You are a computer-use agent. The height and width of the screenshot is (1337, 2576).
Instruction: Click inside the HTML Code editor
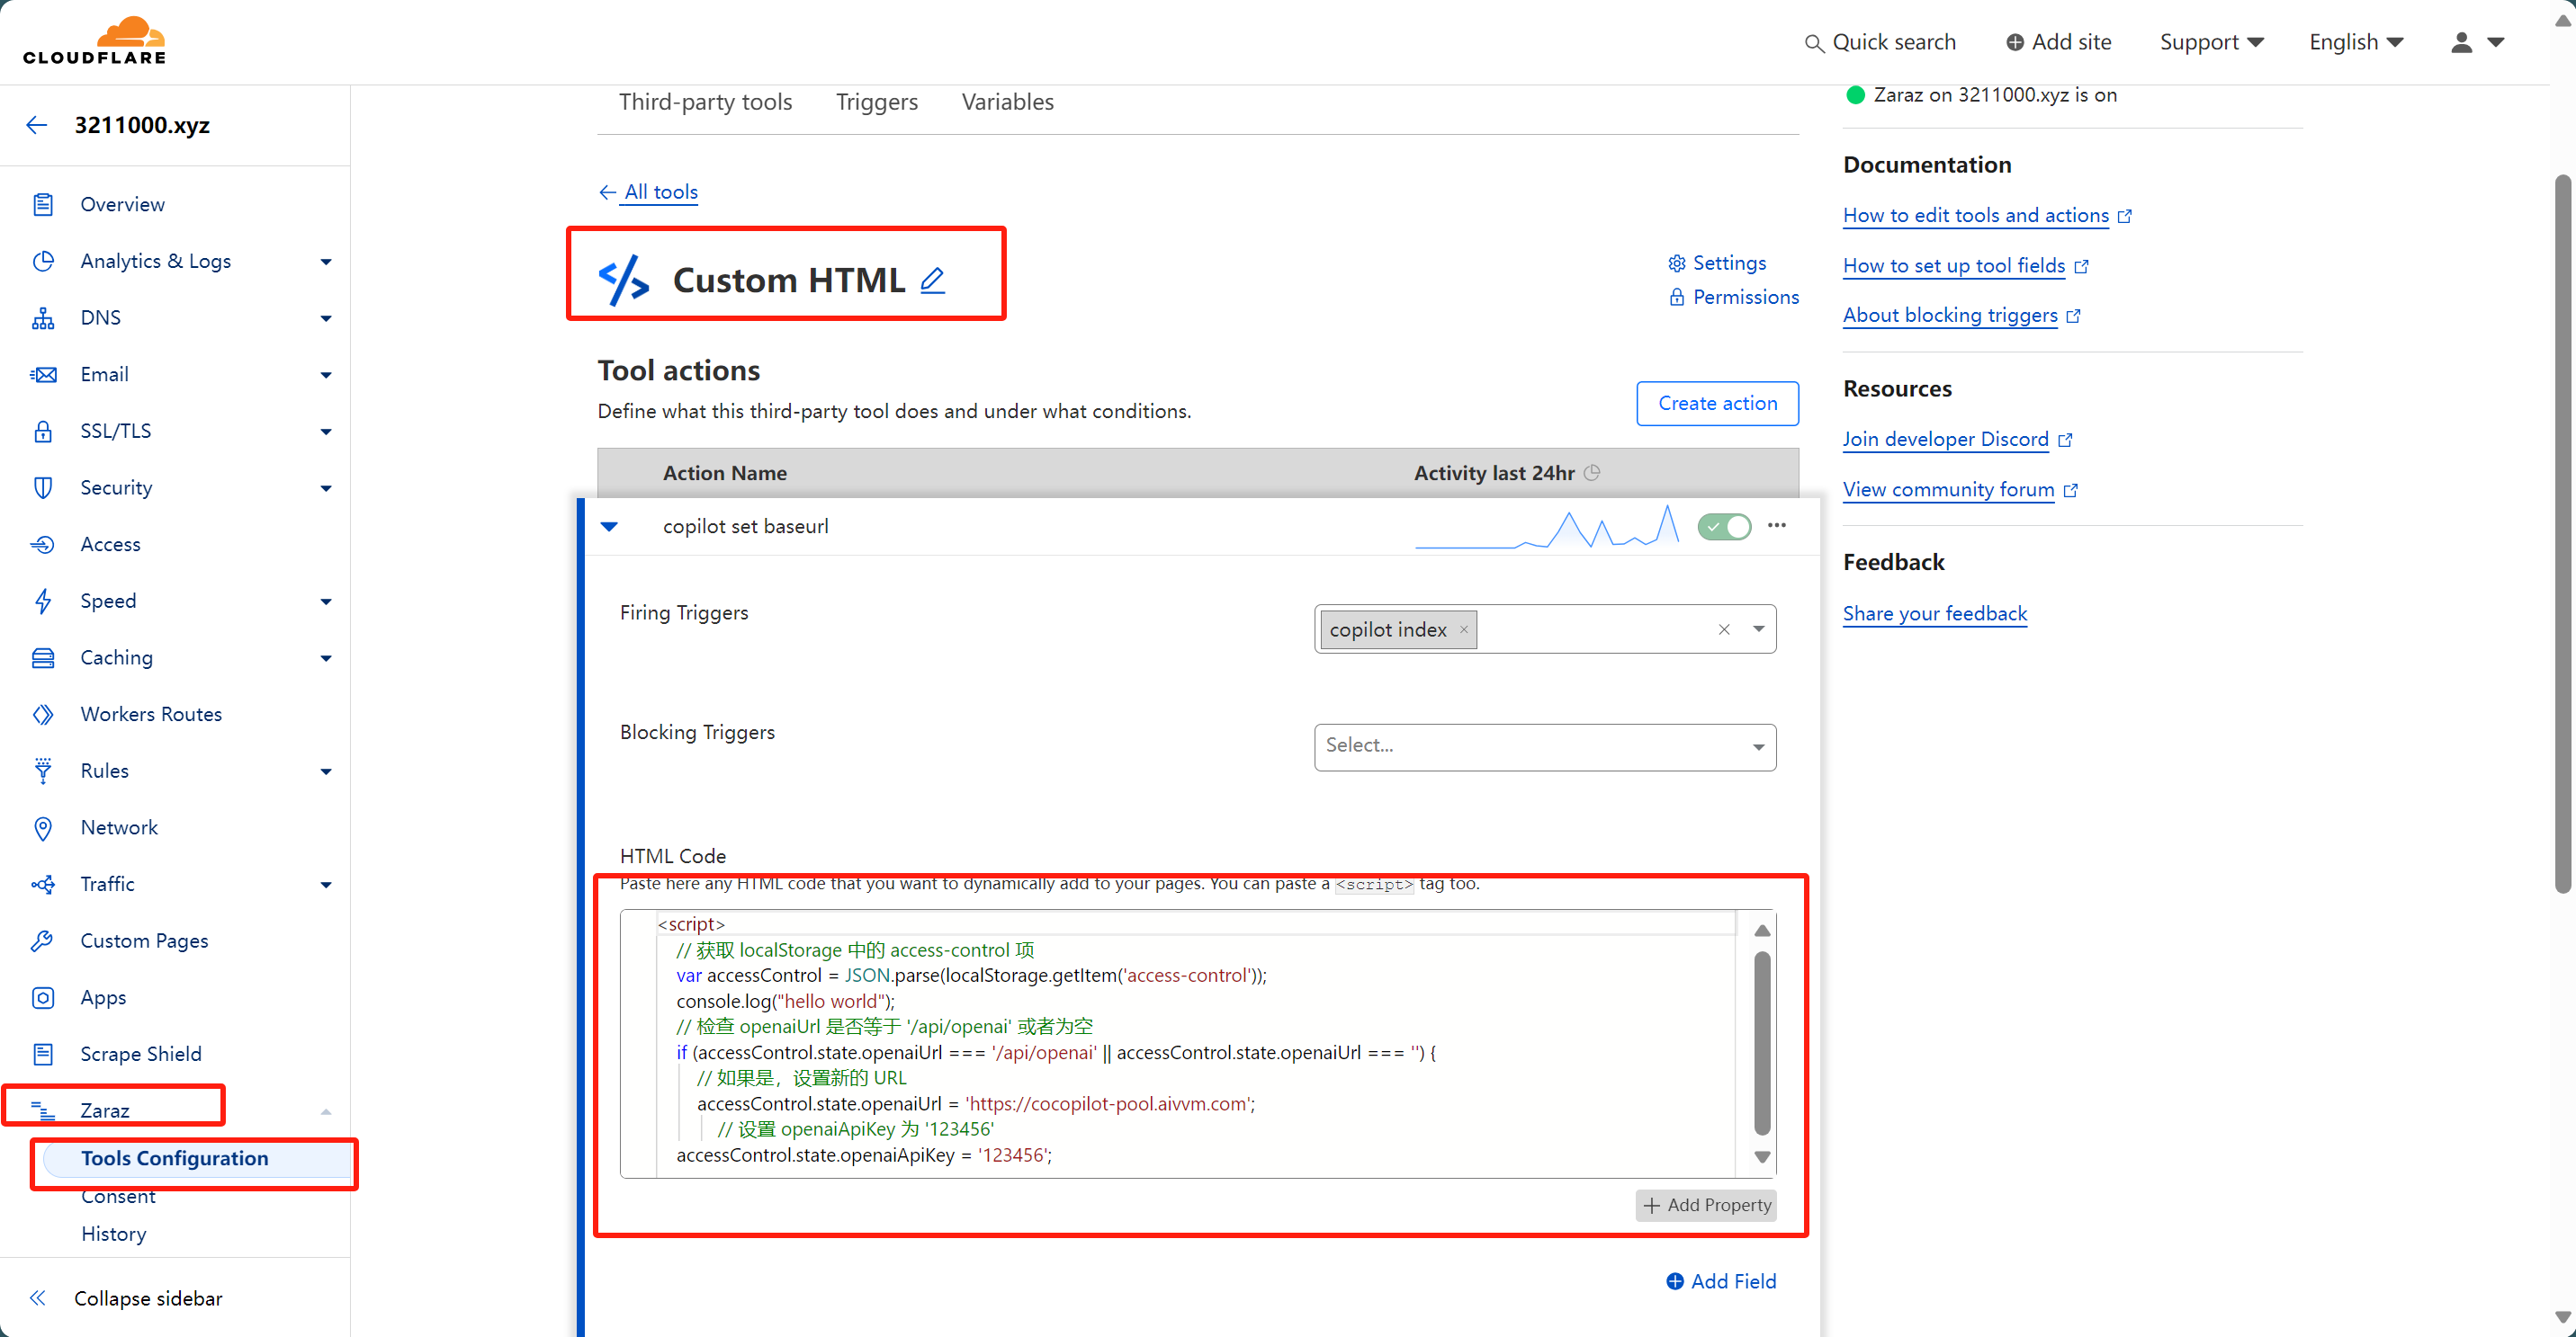1196,1043
